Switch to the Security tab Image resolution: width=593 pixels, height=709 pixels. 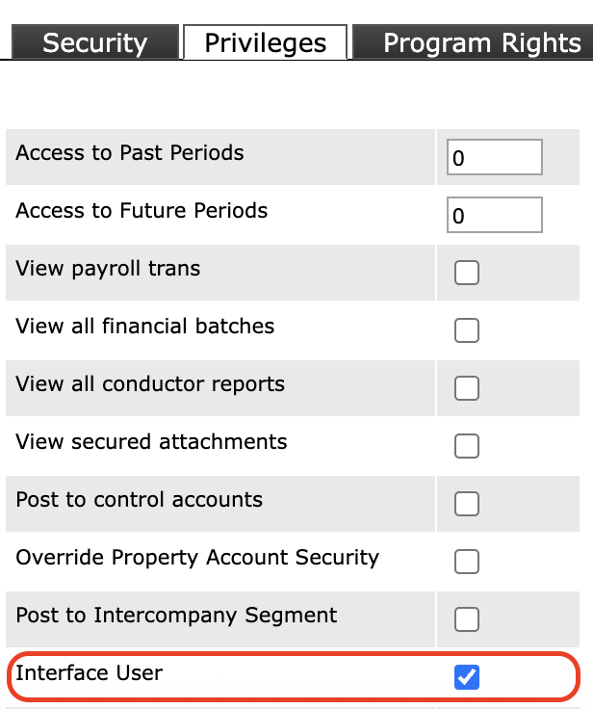(94, 43)
